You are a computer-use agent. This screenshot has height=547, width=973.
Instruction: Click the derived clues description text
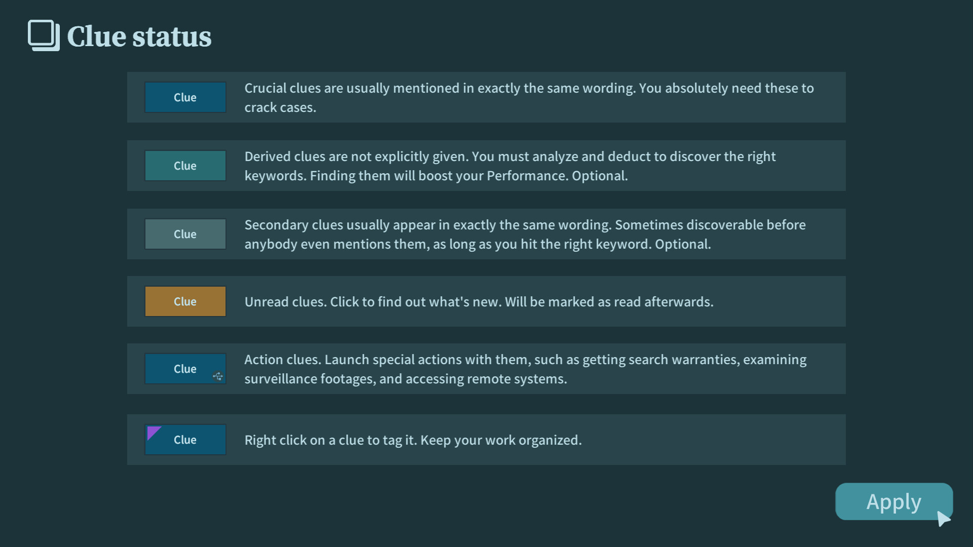click(509, 166)
